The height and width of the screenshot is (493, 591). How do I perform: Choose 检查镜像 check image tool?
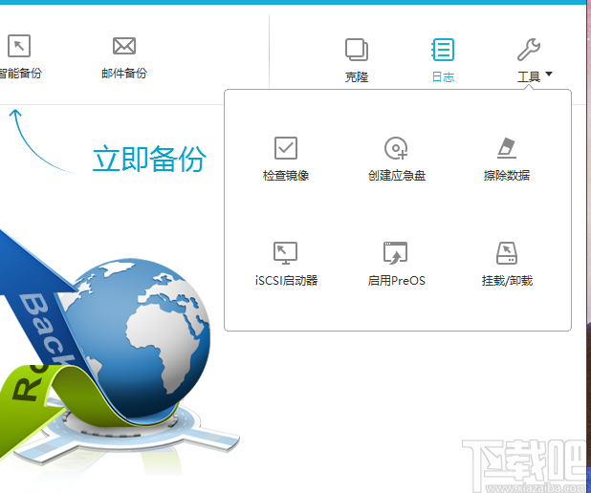pyautogui.click(x=286, y=148)
